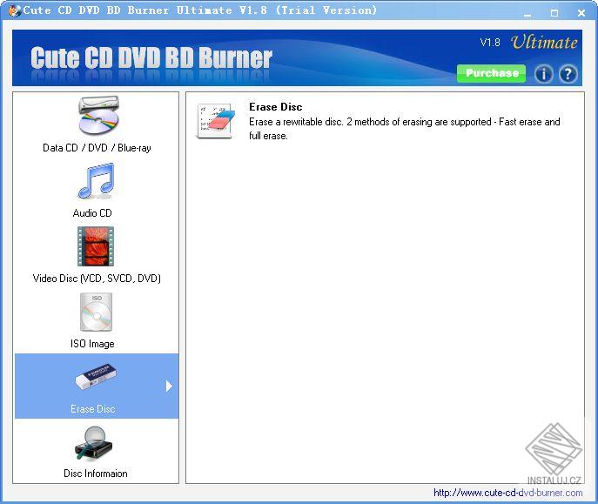Select the "Data CD / DVD / Blue-ray" label
This screenshot has height=504, width=598.
click(97, 148)
